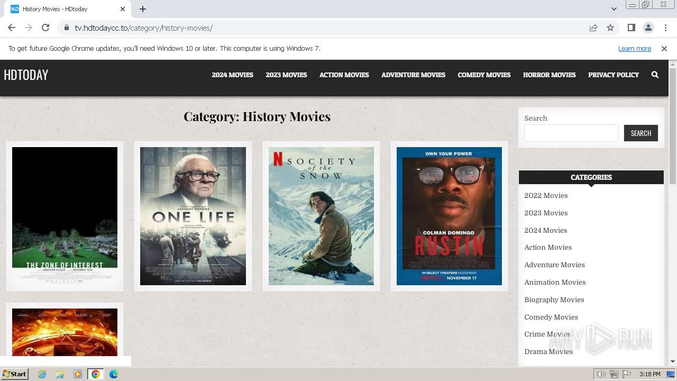
Task: Open Windows Media Player from taskbar
Action: (78, 374)
